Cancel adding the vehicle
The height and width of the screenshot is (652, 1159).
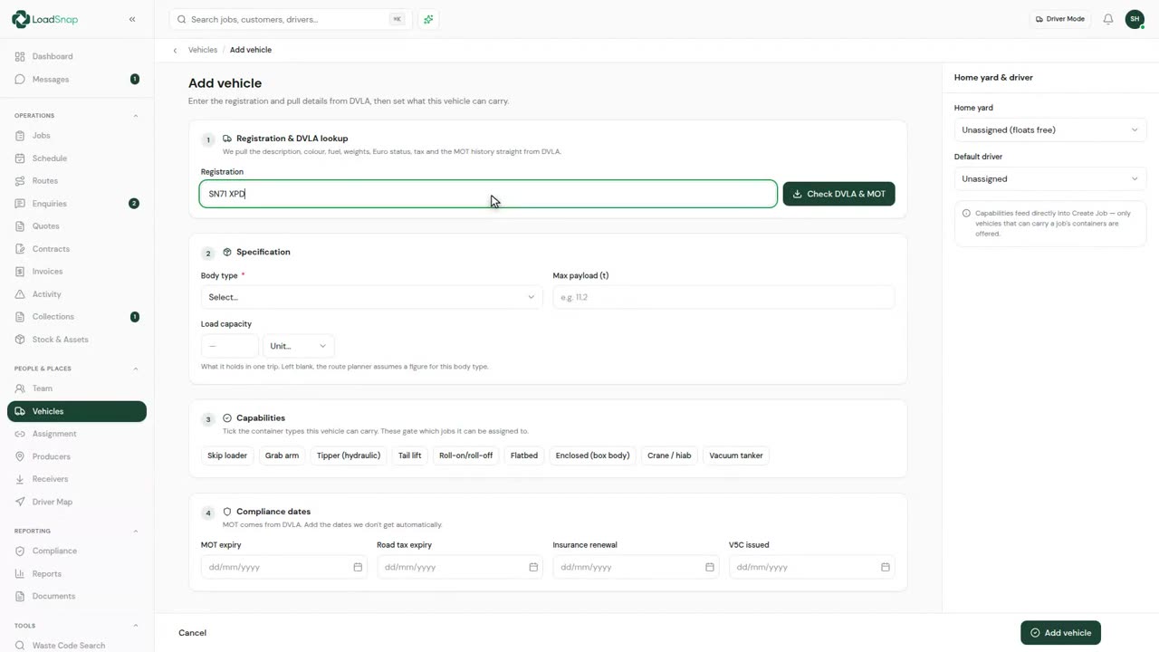point(192,633)
